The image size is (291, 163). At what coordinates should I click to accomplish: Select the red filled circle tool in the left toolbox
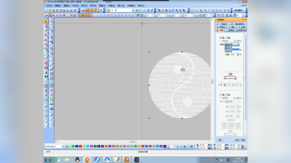point(46,63)
